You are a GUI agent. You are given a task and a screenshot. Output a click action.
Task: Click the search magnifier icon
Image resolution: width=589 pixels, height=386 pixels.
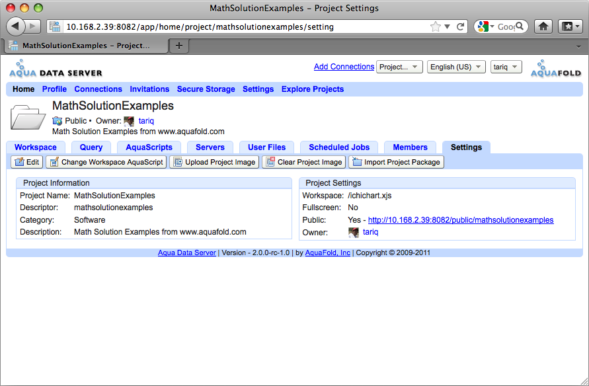coord(520,26)
